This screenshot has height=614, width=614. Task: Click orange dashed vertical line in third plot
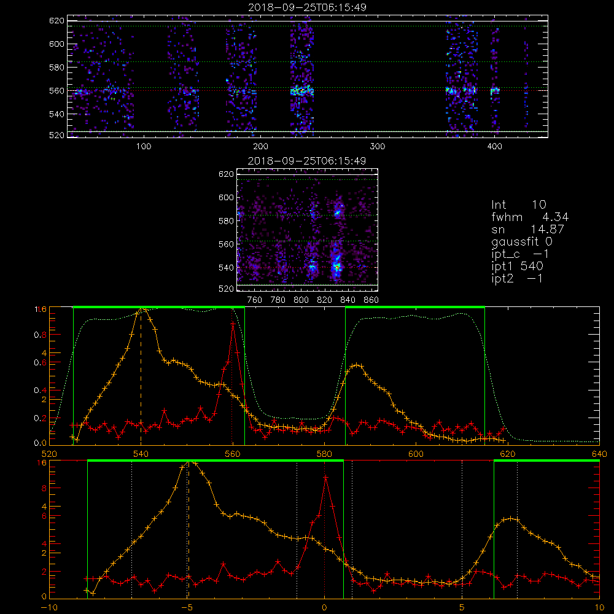pyautogui.click(x=141, y=376)
